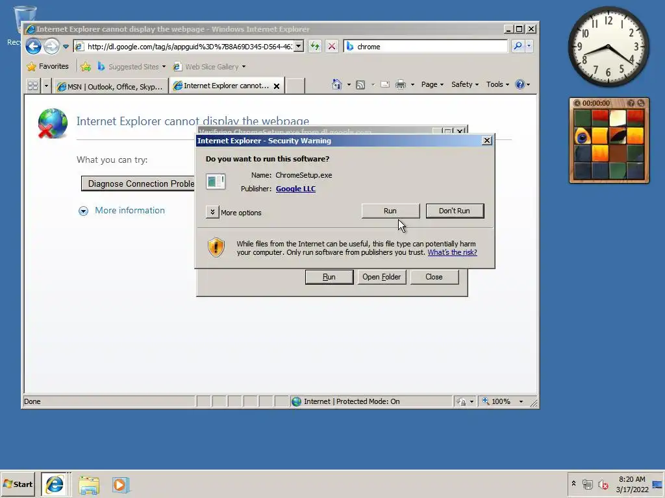
Task: Click the Home page icon
Action: (337, 84)
